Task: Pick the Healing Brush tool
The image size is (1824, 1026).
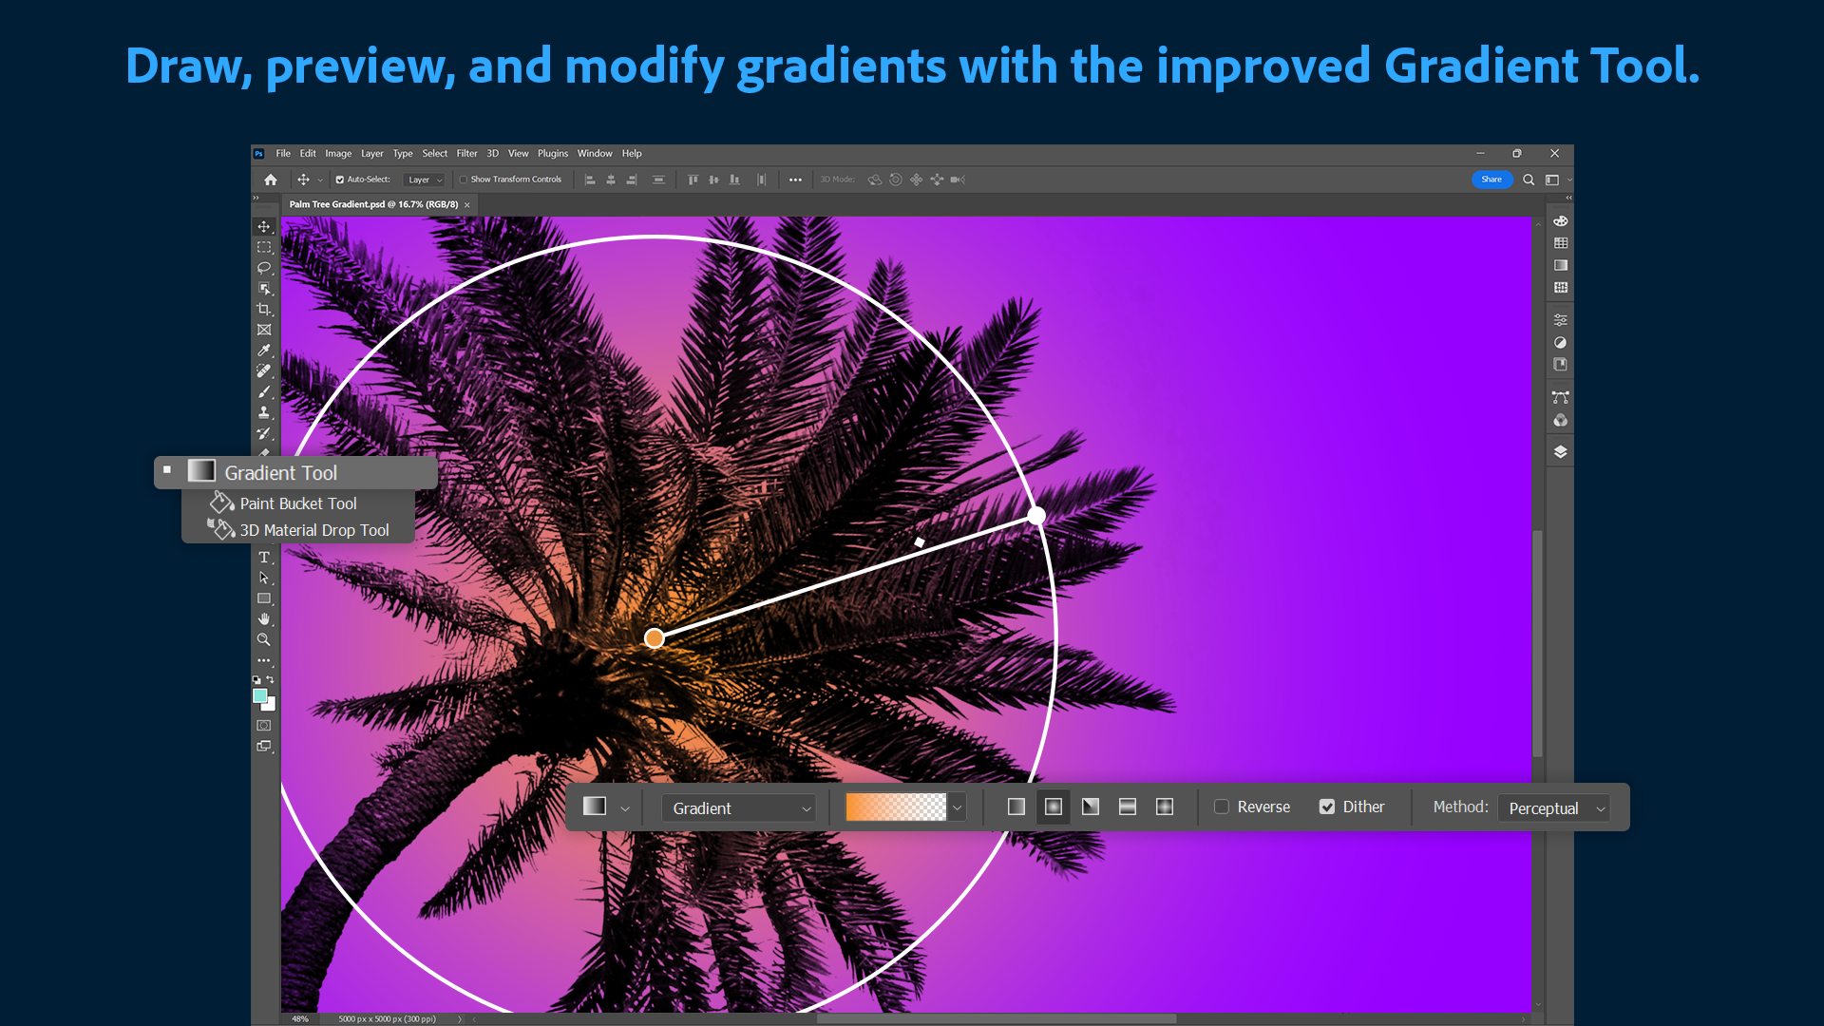Action: (x=264, y=370)
